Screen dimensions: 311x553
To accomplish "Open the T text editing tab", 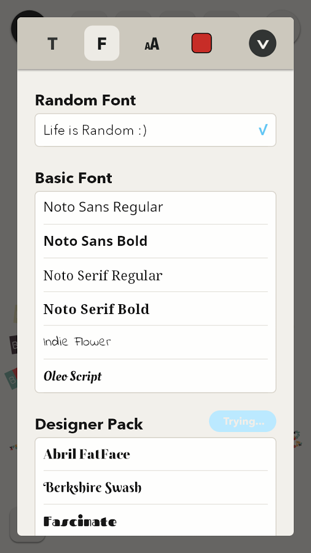I will [x=52, y=44].
